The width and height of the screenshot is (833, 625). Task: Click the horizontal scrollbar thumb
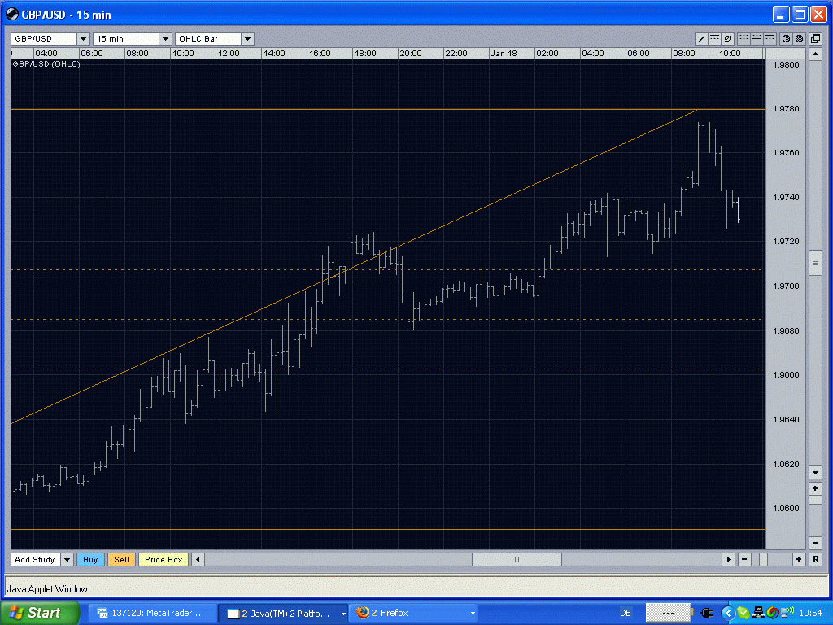coord(517,559)
